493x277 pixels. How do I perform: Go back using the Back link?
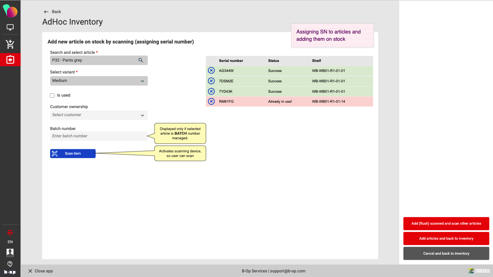[52, 12]
